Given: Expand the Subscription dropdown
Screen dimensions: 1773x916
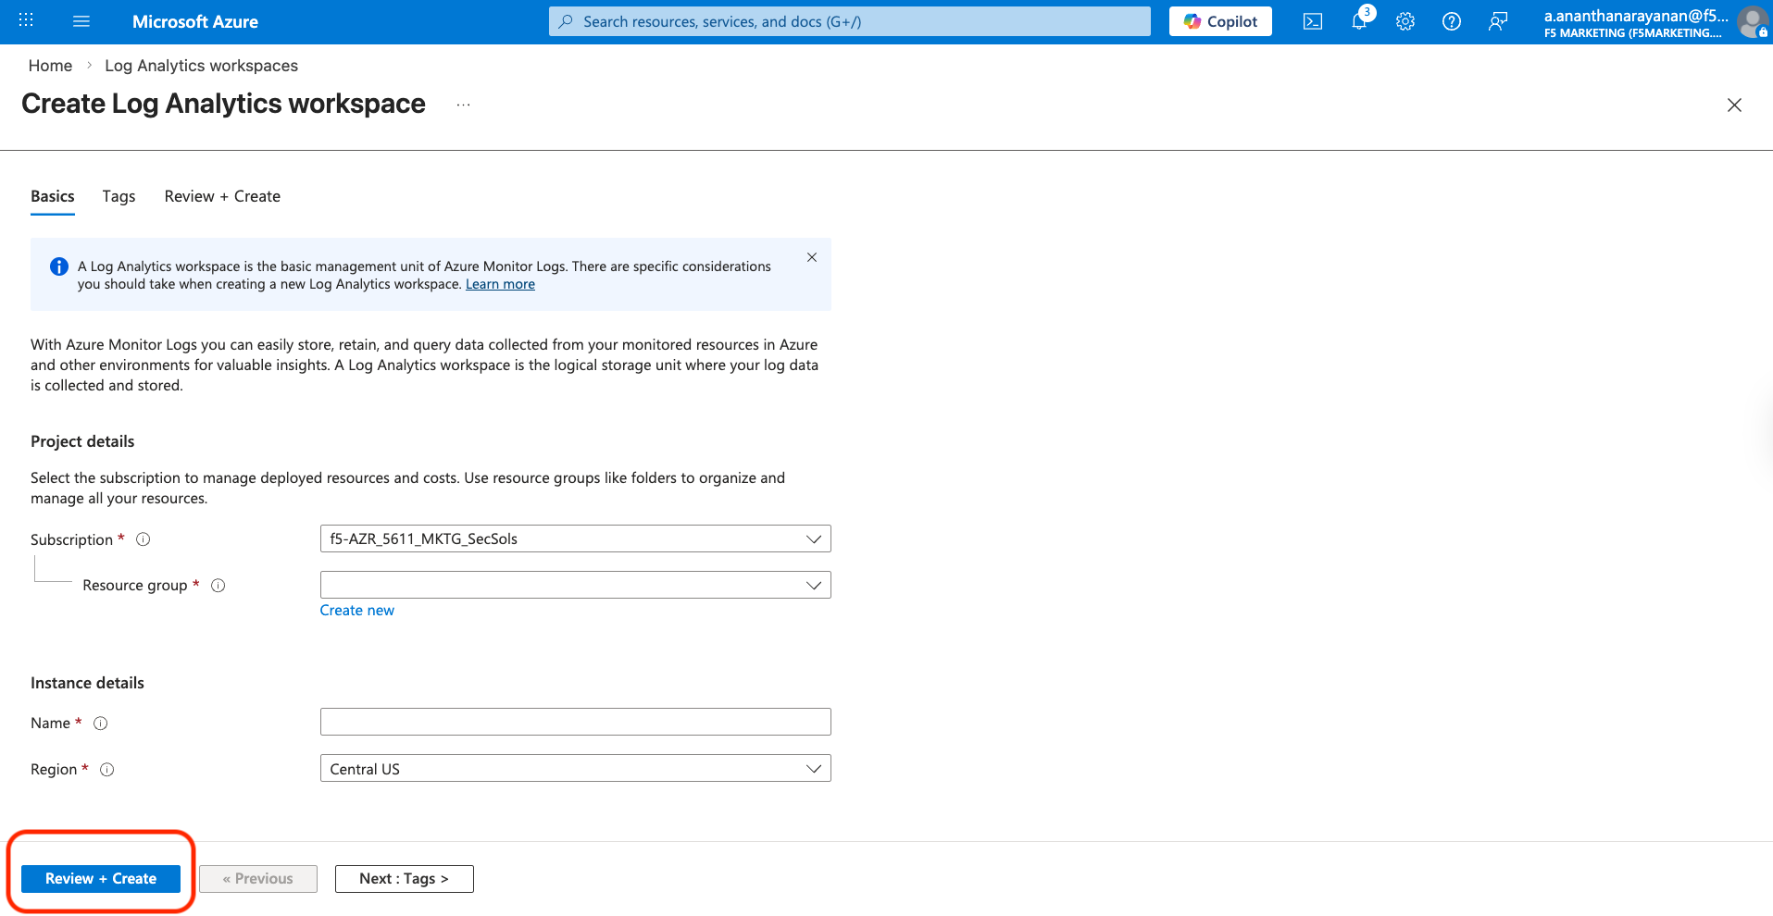Looking at the screenshot, I should point(575,538).
